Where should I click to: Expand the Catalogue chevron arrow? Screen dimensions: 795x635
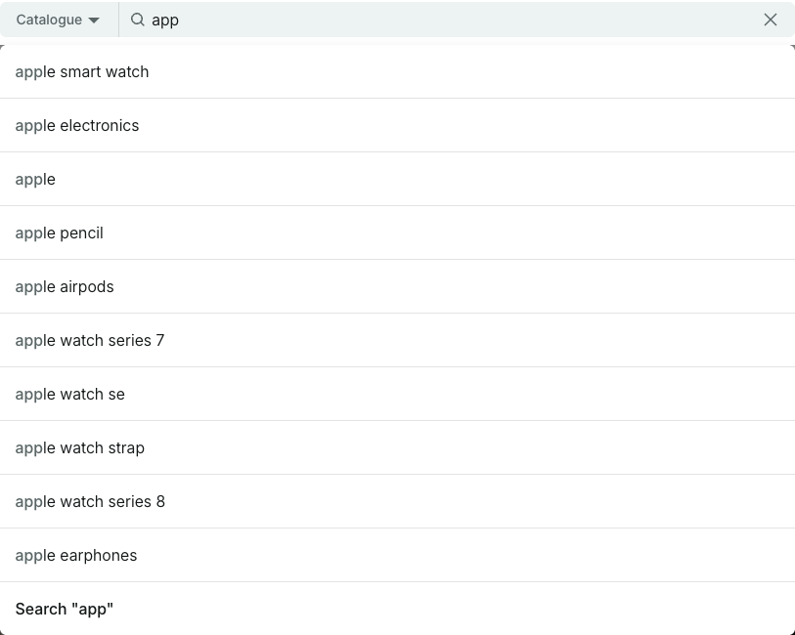point(95,20)
